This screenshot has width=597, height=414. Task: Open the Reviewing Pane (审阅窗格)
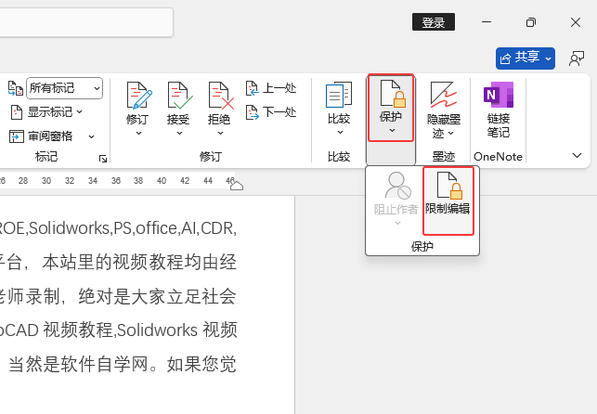click(x=40, y=136)
